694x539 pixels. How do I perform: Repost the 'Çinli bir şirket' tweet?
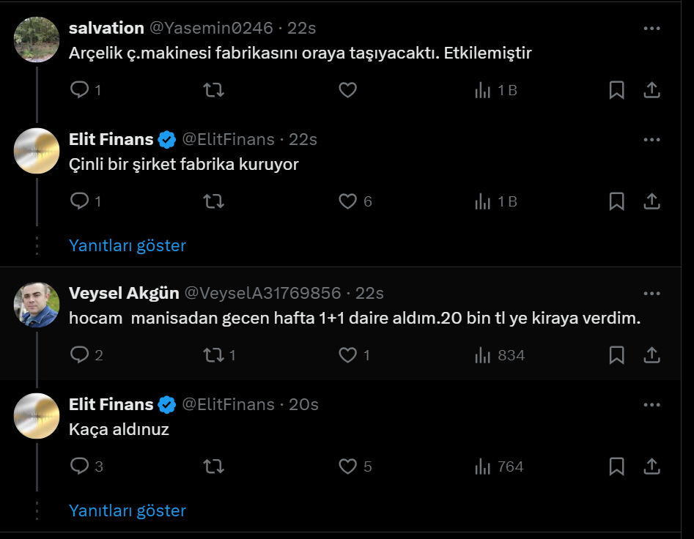pos(213,201)
